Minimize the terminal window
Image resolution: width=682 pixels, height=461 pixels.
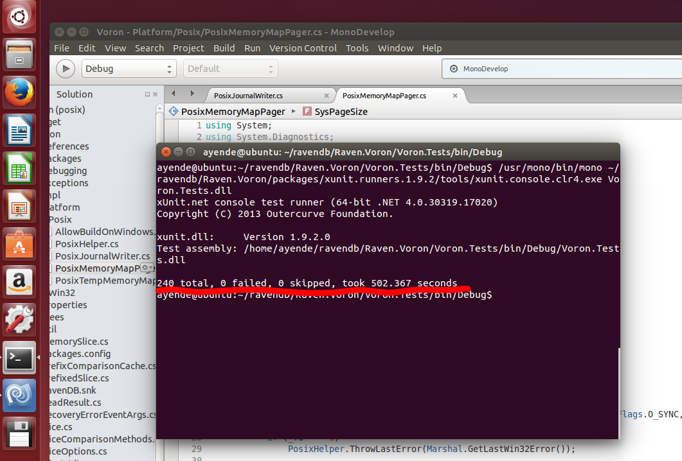point(178,152)
